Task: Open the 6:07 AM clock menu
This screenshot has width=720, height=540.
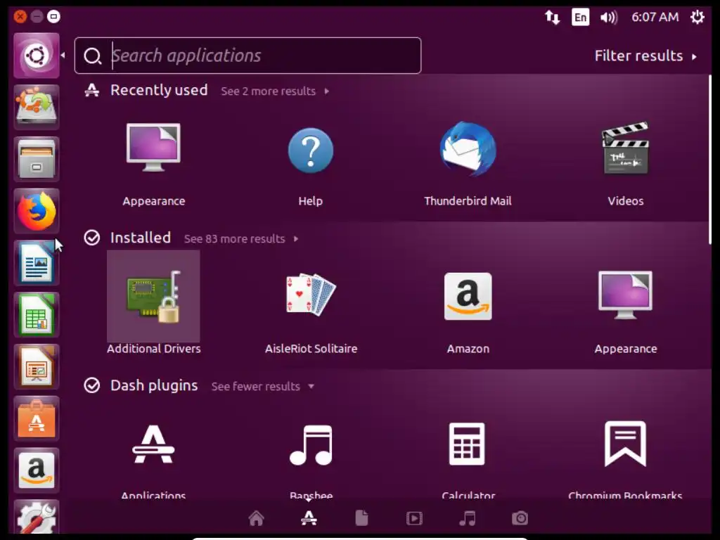Action: [x=655, y=18]
